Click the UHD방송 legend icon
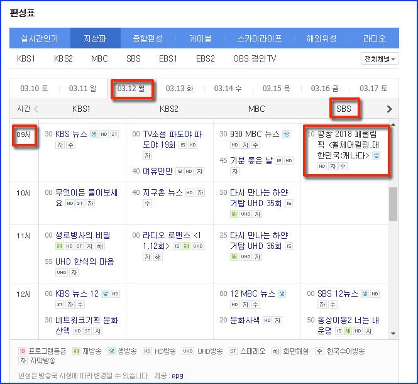Image resolution: width=418 pixels, height=384 pixels. pyautogui.click(x=188, y=351)
